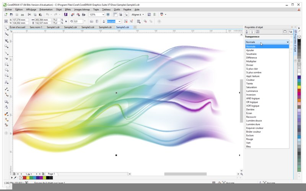Expand the Aligner à dropdown
Viewport: 306px width, 191px height.
point(138,15)
